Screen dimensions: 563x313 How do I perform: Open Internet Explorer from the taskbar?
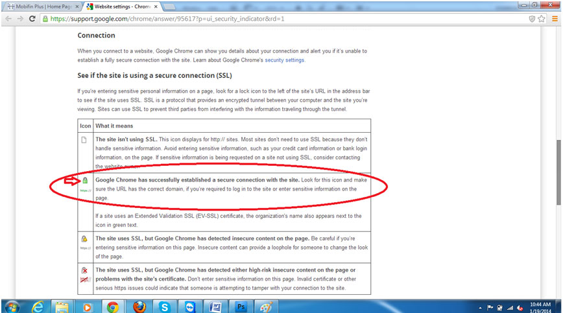(38, 307)
